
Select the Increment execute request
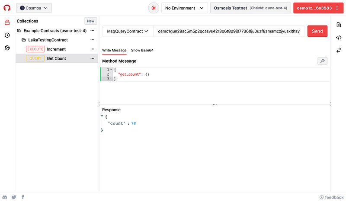[56, 49]
